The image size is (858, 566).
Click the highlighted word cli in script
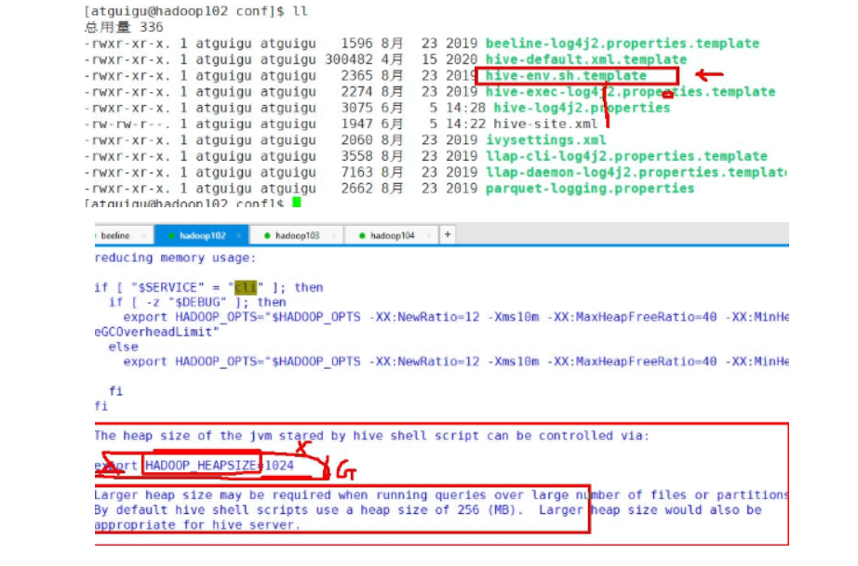click(245, 287)
